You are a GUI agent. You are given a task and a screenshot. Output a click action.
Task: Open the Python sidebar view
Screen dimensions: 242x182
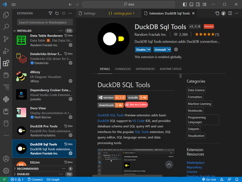click(6, 99)
